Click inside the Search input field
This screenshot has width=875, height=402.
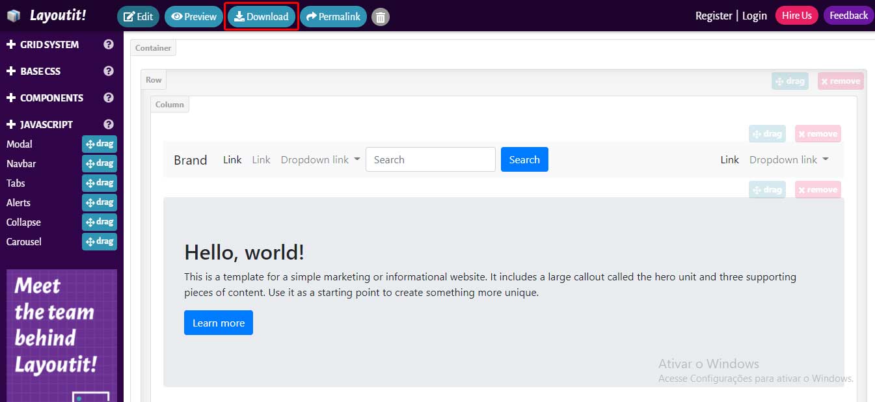tap(430, 159)
